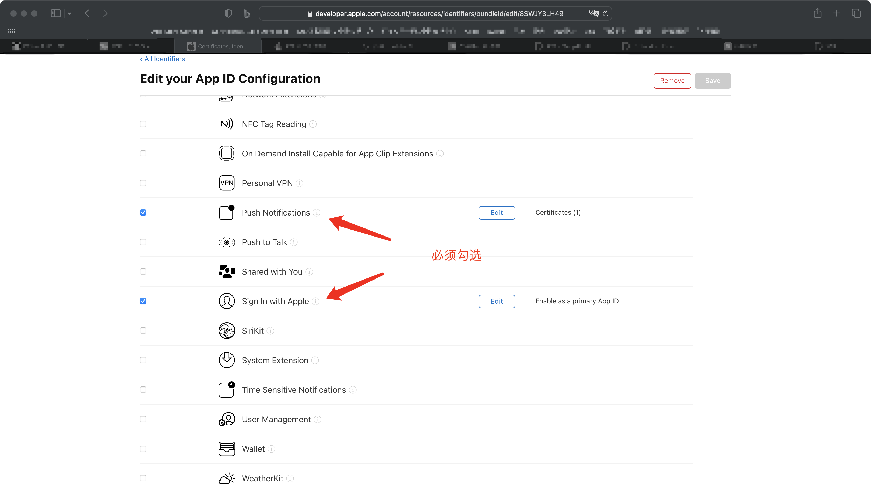
Task: Enable NFC Tag Reading checkbox
Action: [143, 124]
